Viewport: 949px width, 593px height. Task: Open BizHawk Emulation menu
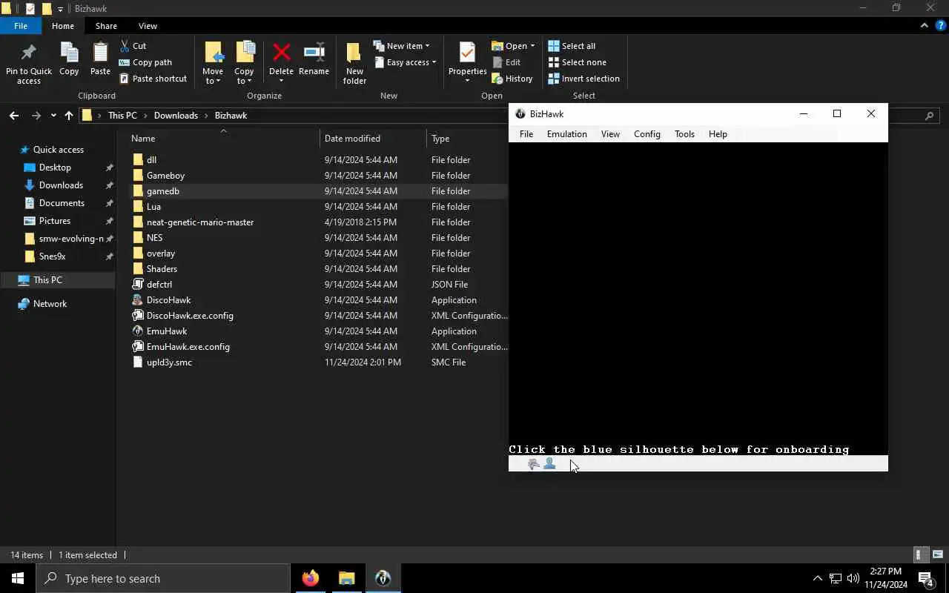tap(566, 134)
